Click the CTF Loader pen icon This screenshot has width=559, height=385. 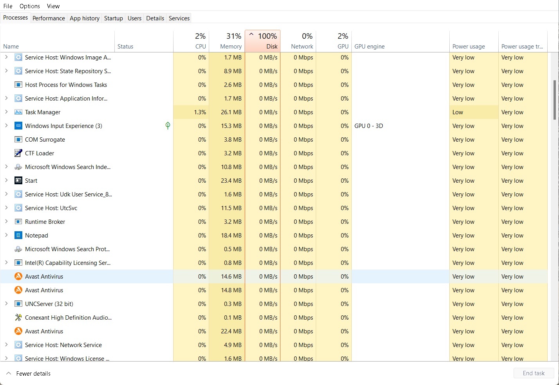point(18,153)
